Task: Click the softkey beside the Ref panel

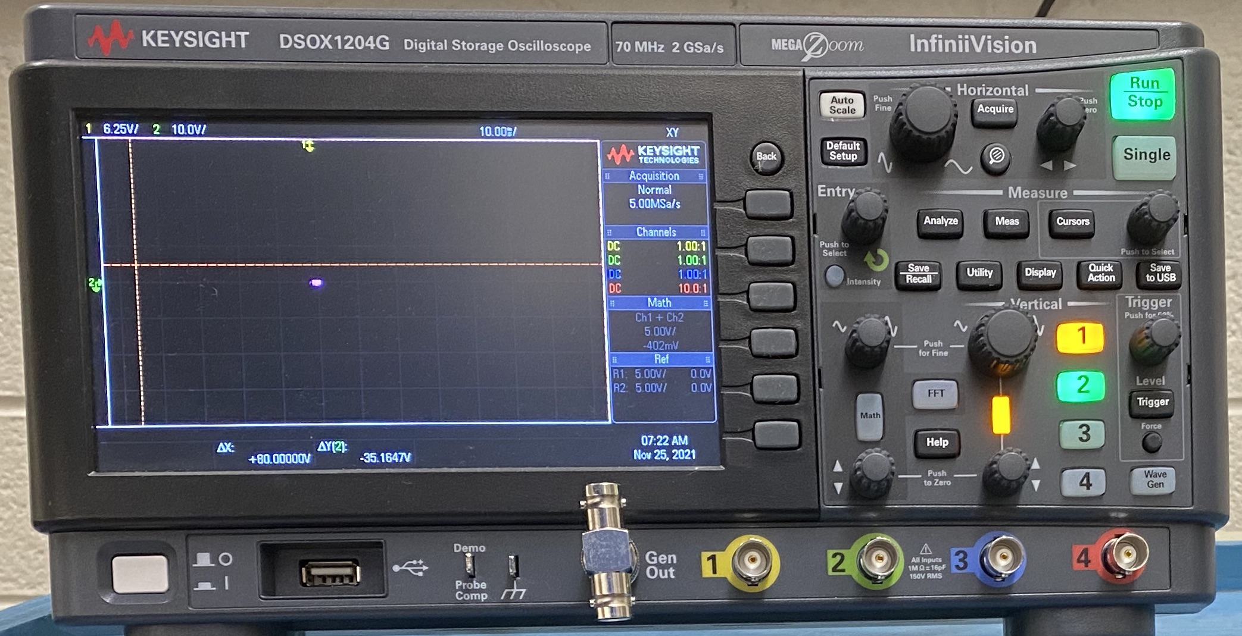Action: [775, 389]
